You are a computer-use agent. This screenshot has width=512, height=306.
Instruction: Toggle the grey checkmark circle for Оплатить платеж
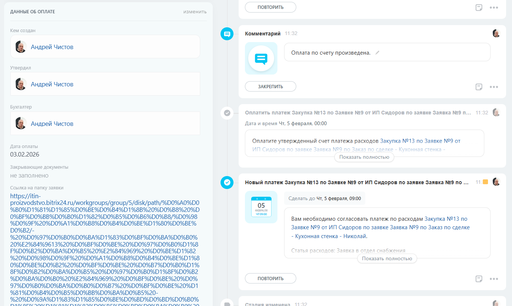(x=227, y=113)
